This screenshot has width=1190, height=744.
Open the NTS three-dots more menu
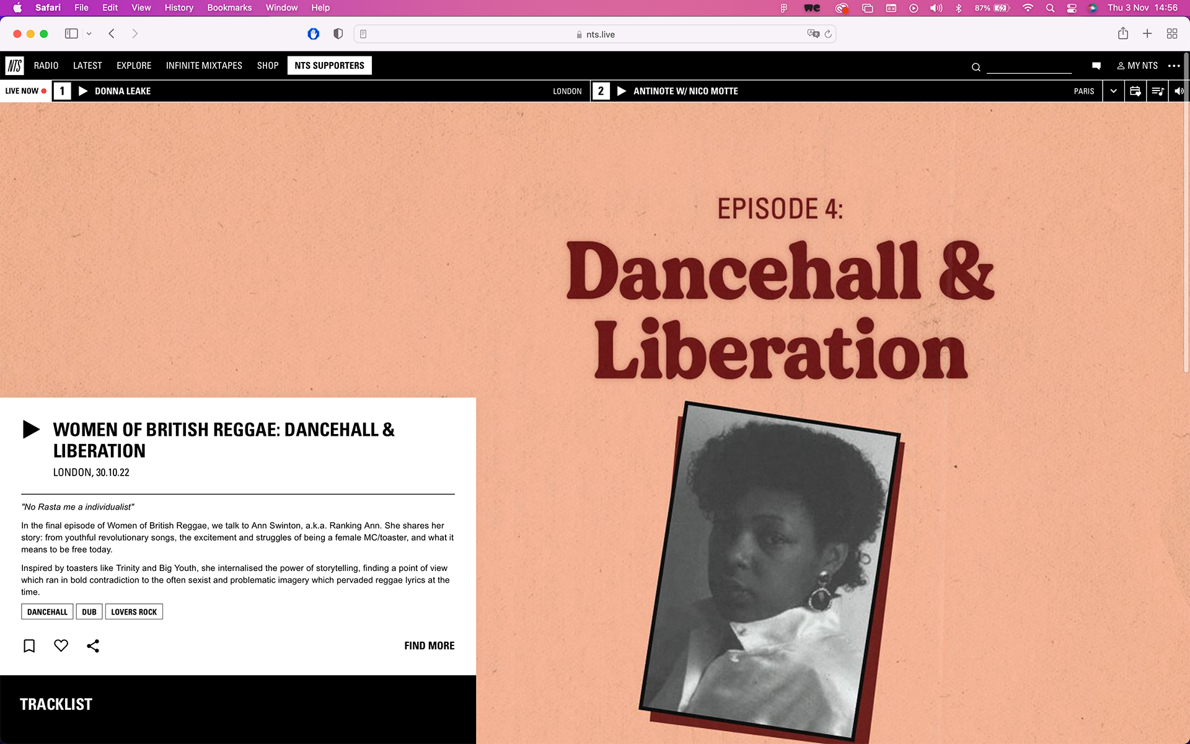pyautogui.click(x=1174, y=66)
